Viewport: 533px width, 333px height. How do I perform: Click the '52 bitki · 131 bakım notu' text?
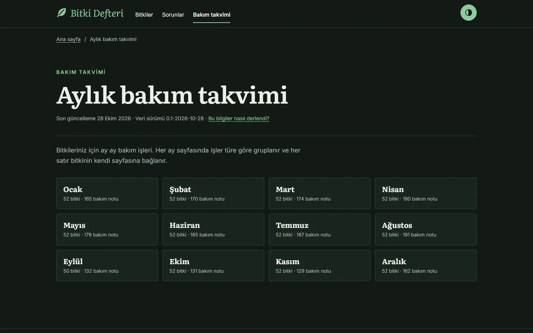coord(197,271)
